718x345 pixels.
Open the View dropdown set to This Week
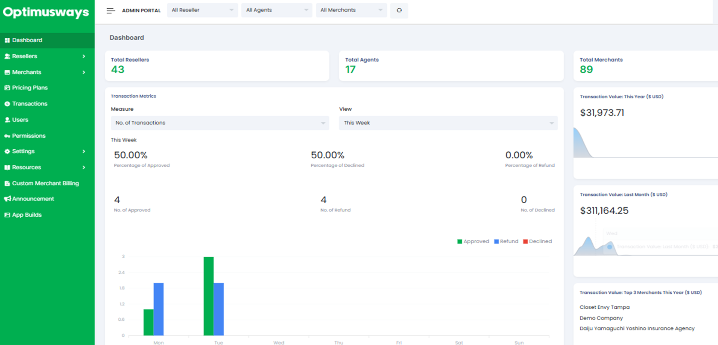(448, 123)
